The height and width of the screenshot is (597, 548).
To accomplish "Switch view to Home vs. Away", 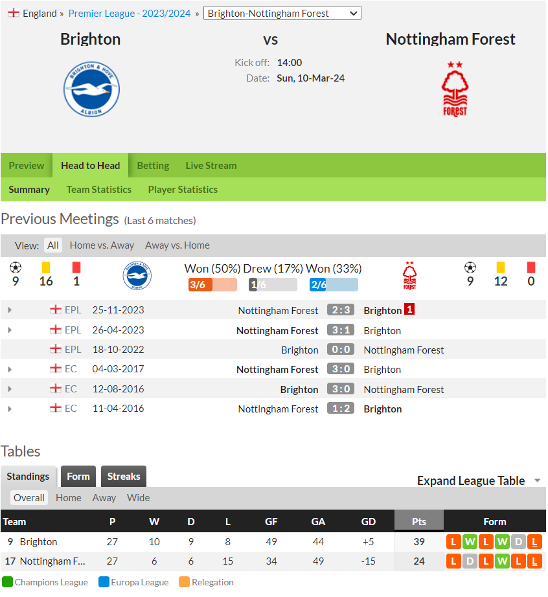I will coord(102,245).
